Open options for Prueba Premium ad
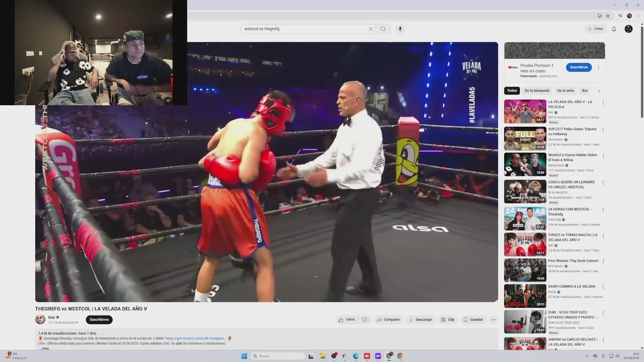Viewport: 644px width, 362px height. pyautogui.click(x=598, y=67)
